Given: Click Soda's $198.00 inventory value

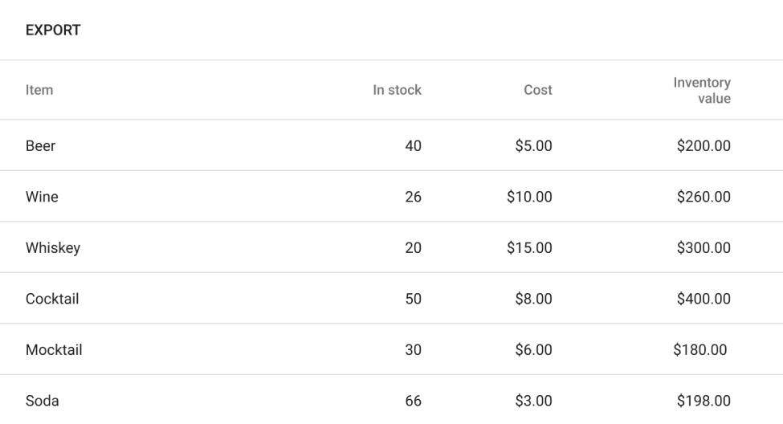Looking at the screenshot, I should 703,401.
